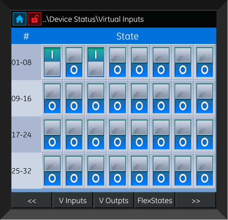Toggle virtual input 12 switch
Screen dimensions: 228x220
tap(117, 98)
